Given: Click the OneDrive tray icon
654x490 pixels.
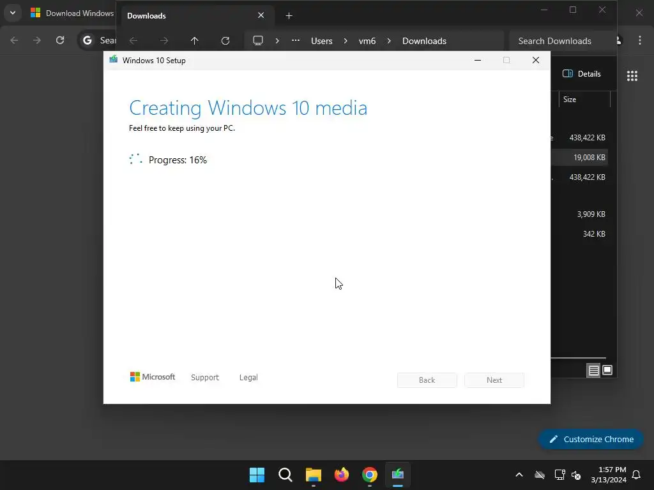Looking at the screenshot, I should point(540,475).
